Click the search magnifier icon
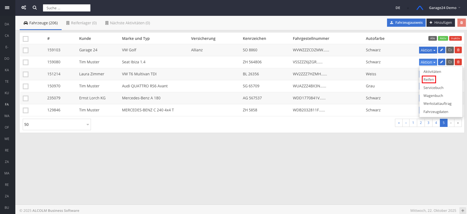The image size is (467, 214). (35, 8)
